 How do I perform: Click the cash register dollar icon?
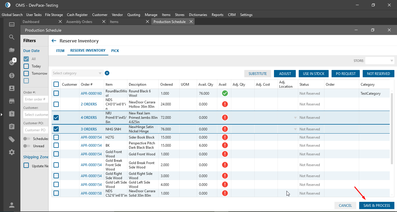tap(12, 76)
